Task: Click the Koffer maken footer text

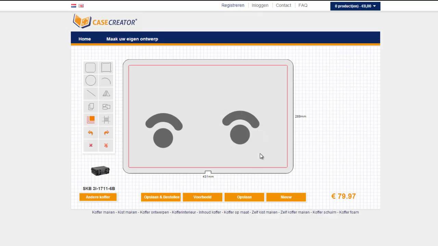Action: (103, 212)
